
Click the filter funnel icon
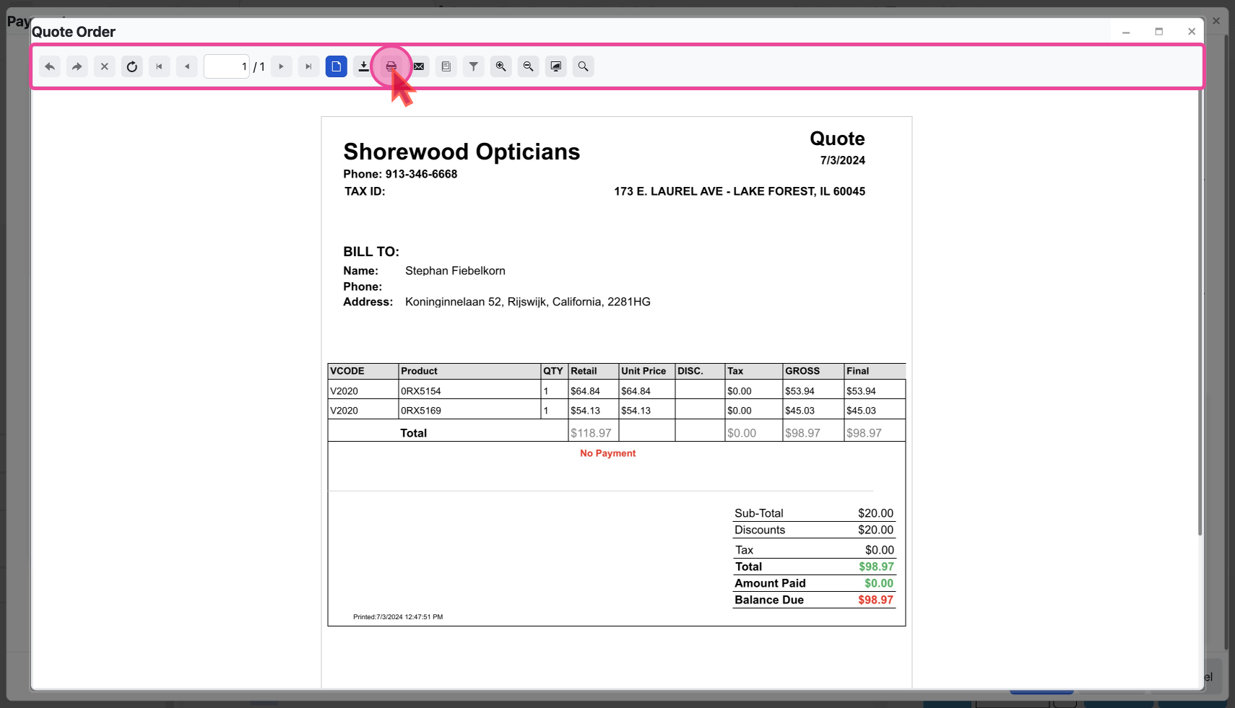point(474,66)
